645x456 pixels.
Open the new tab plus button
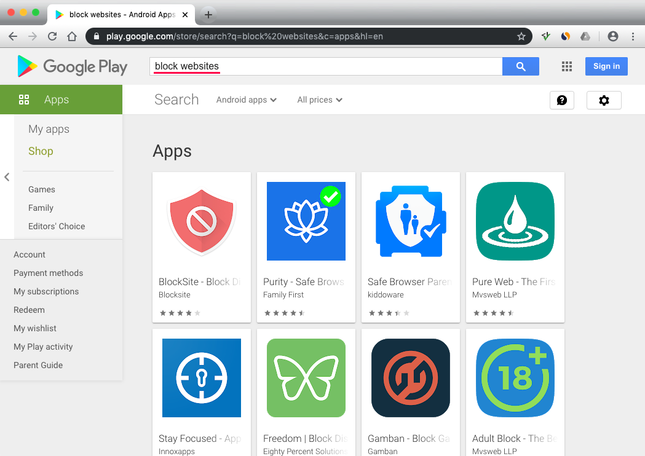(x=208, y=15)
